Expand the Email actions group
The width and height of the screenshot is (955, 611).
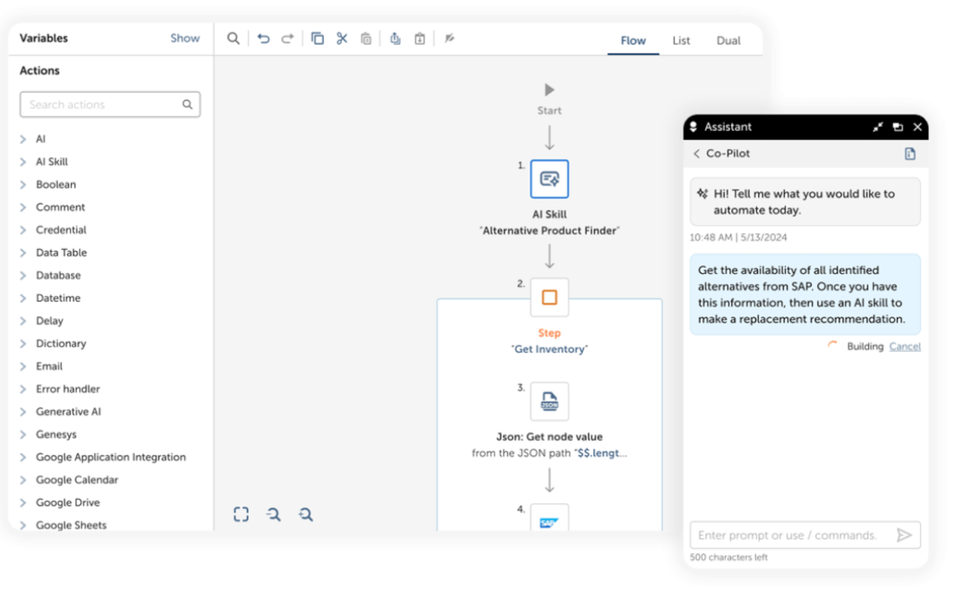[23, 367]
